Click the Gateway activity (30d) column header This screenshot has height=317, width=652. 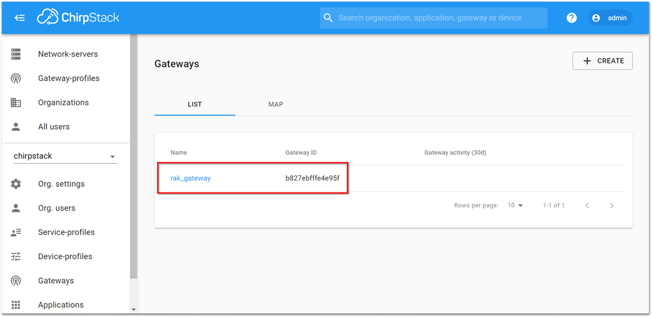pyautogui.click(x=455, y=153)
